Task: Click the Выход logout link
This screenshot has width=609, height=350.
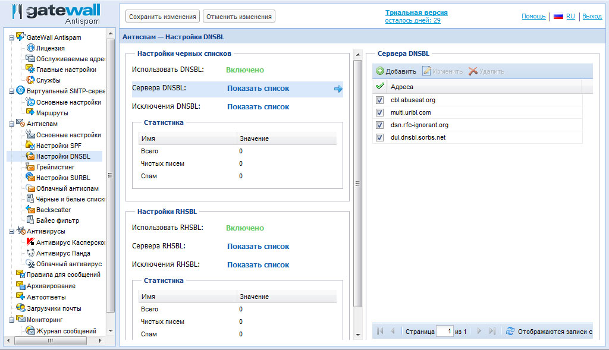Action: click(x=592, y=16)
